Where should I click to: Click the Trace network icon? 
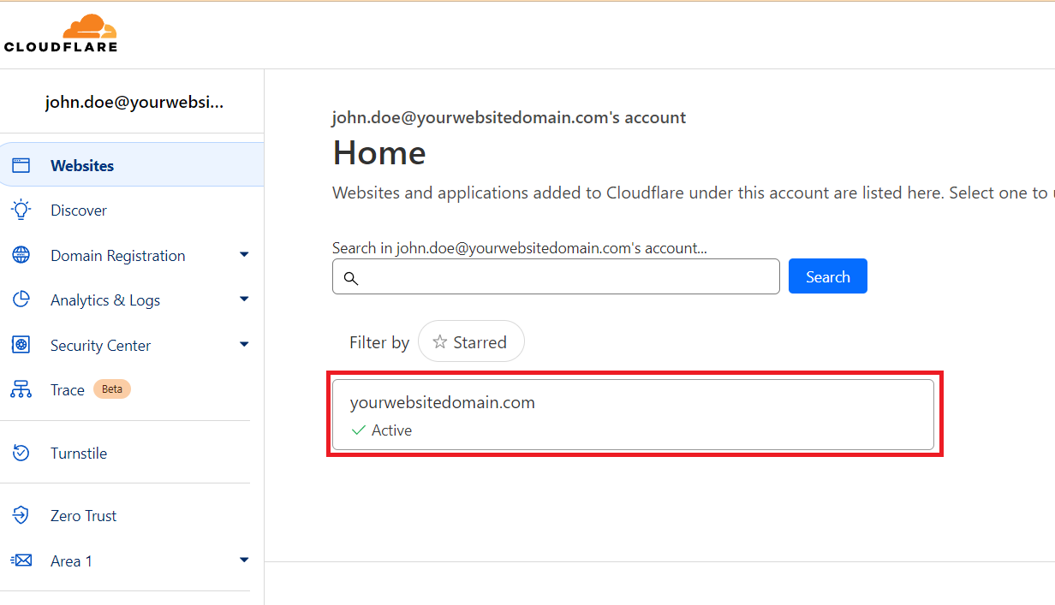[x=21, y=390]
